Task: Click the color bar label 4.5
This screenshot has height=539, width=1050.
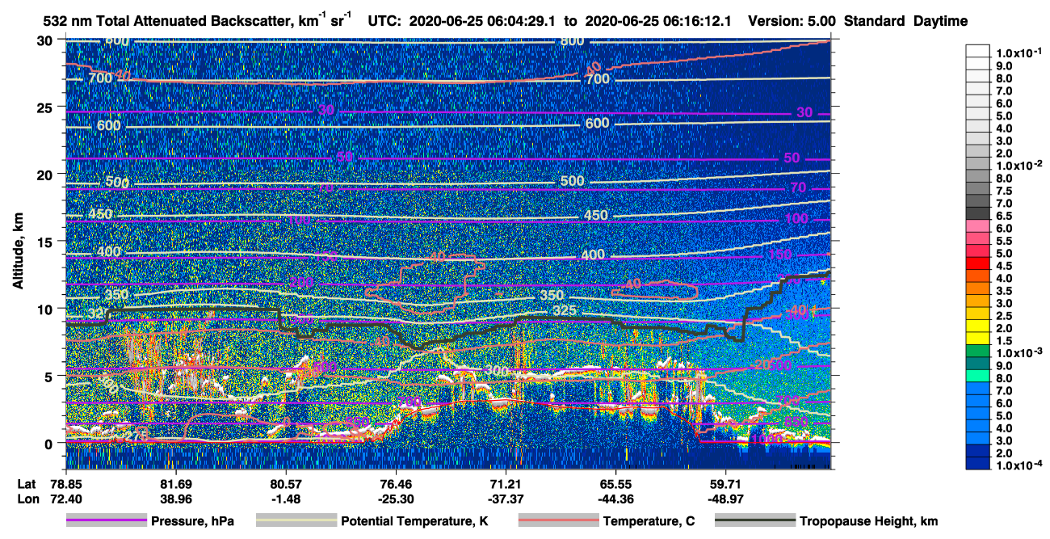Action: [1006, 266]
